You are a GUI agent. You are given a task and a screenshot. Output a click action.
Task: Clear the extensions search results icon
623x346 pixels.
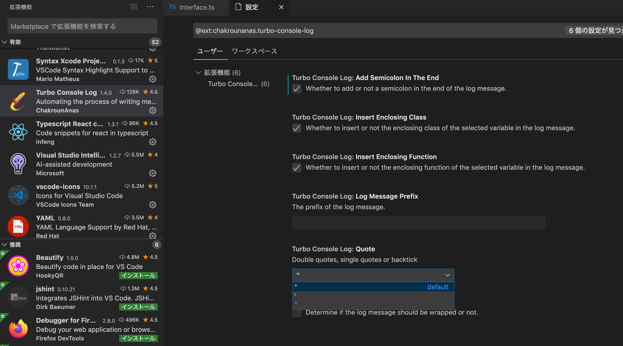(x=134, y=7)
